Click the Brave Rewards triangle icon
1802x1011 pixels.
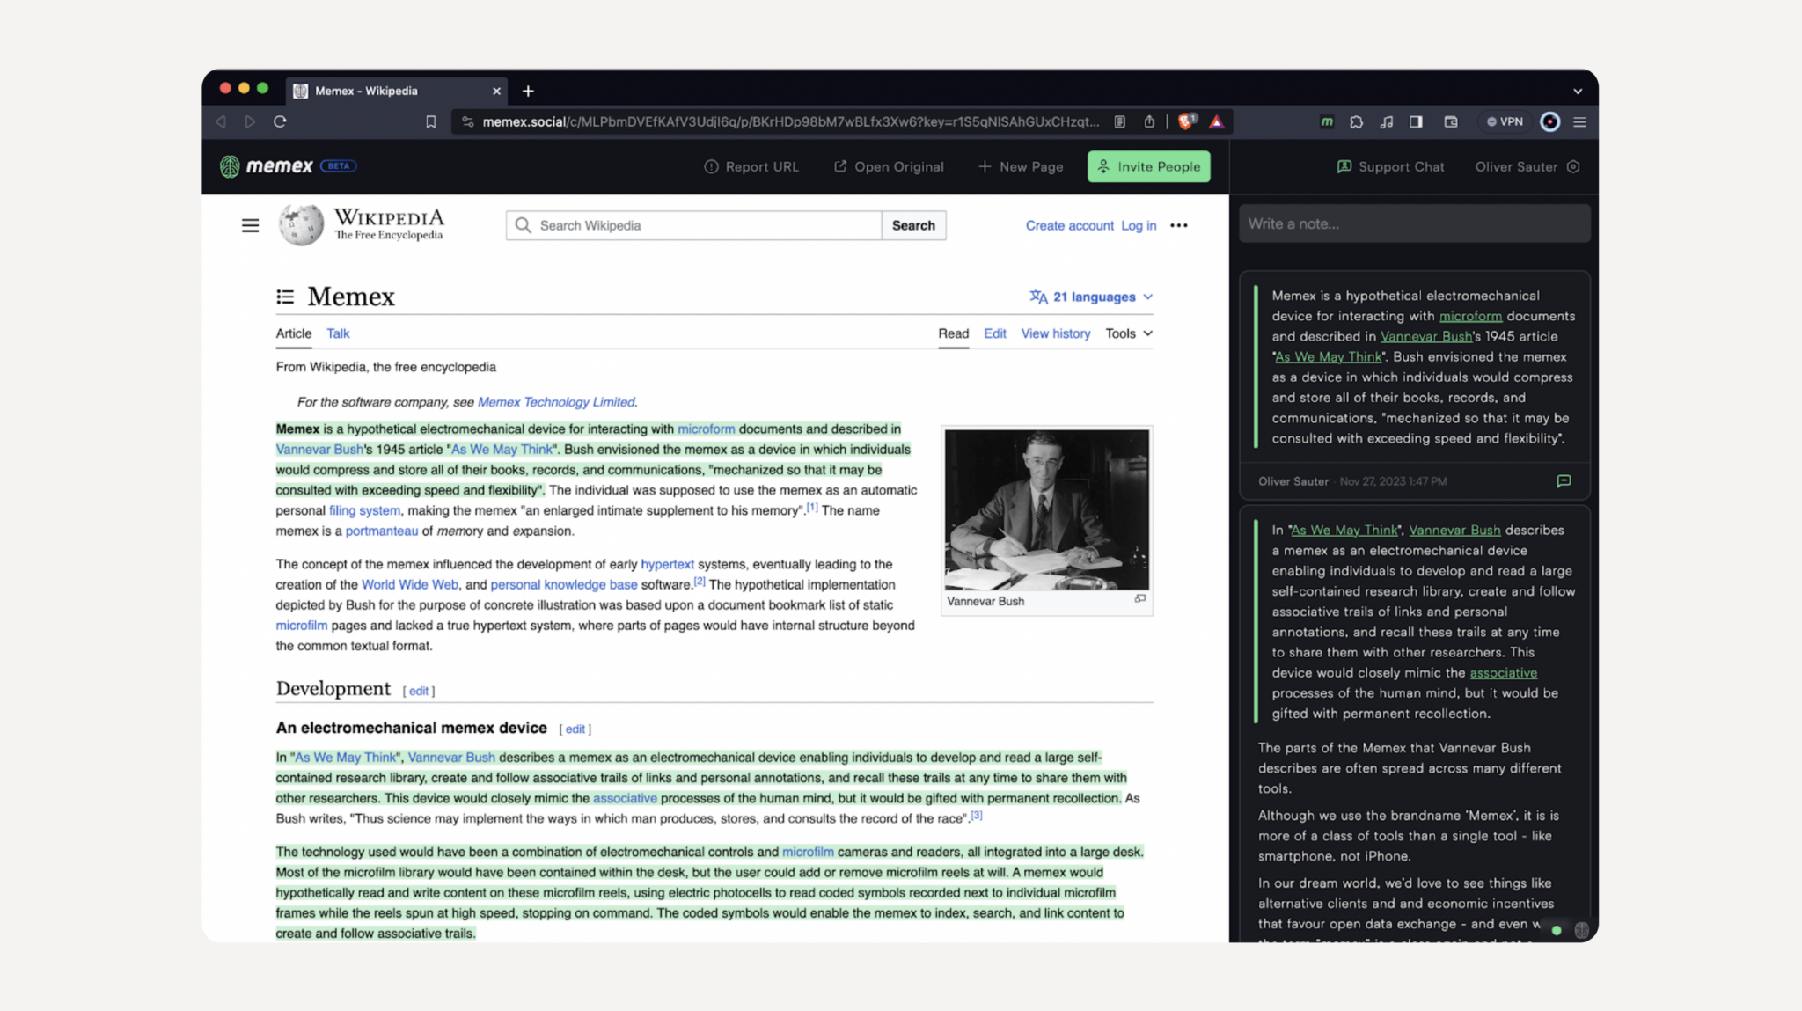[x=1218, y=121]
